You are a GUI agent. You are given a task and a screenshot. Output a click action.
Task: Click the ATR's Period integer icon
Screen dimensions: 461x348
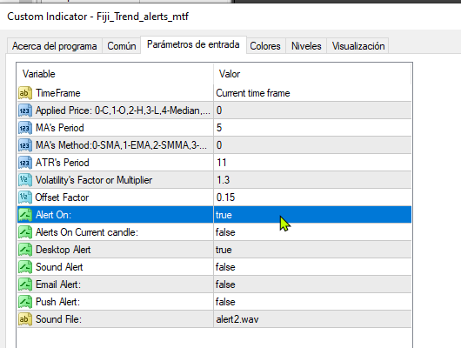point(25,163)
